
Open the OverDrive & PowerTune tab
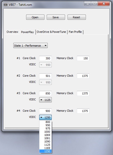pyautogui.click(x=51, y=32)
